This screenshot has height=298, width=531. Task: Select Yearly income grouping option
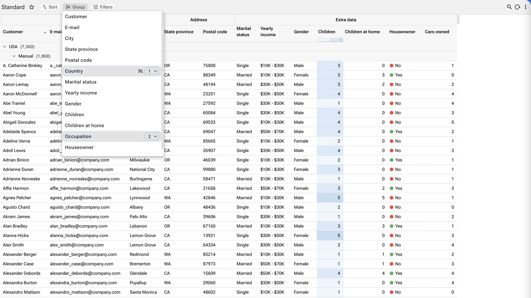click(112, 93)
